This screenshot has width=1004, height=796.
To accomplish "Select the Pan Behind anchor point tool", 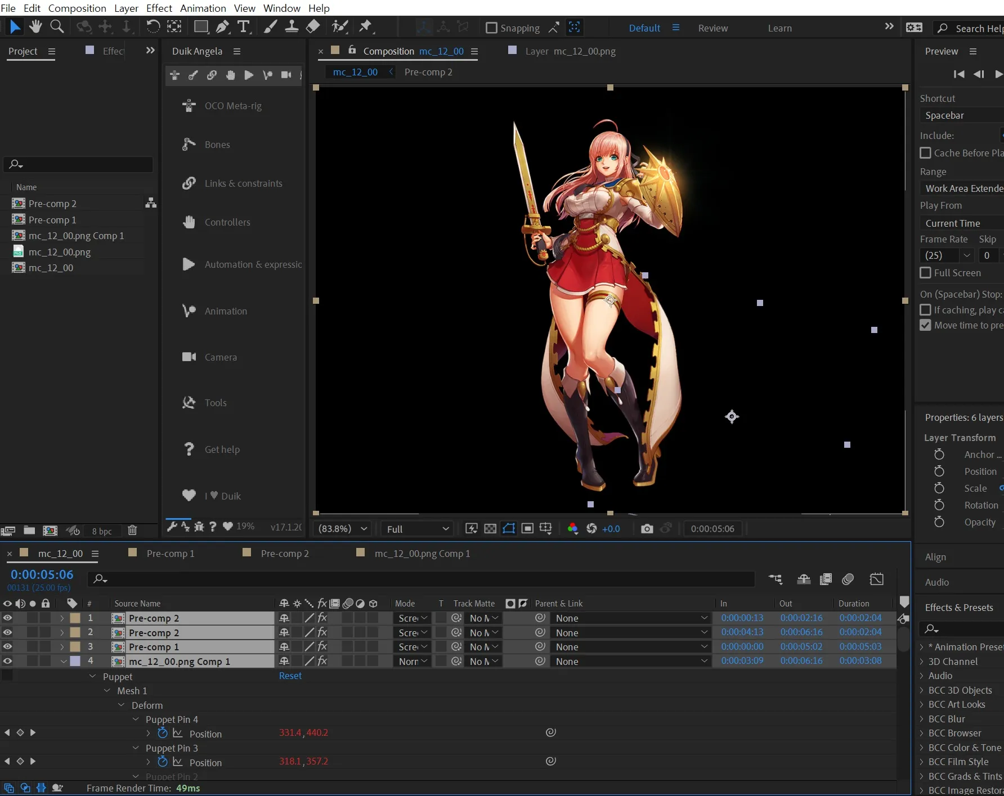I will pos(174,26).
